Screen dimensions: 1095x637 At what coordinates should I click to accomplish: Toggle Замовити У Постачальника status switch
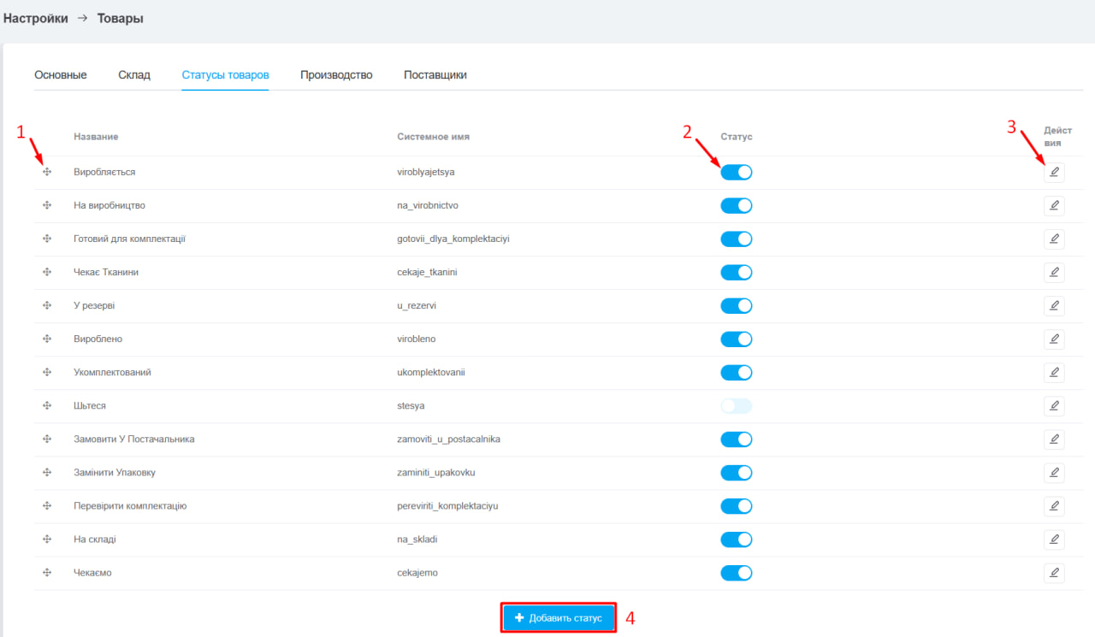737,439
